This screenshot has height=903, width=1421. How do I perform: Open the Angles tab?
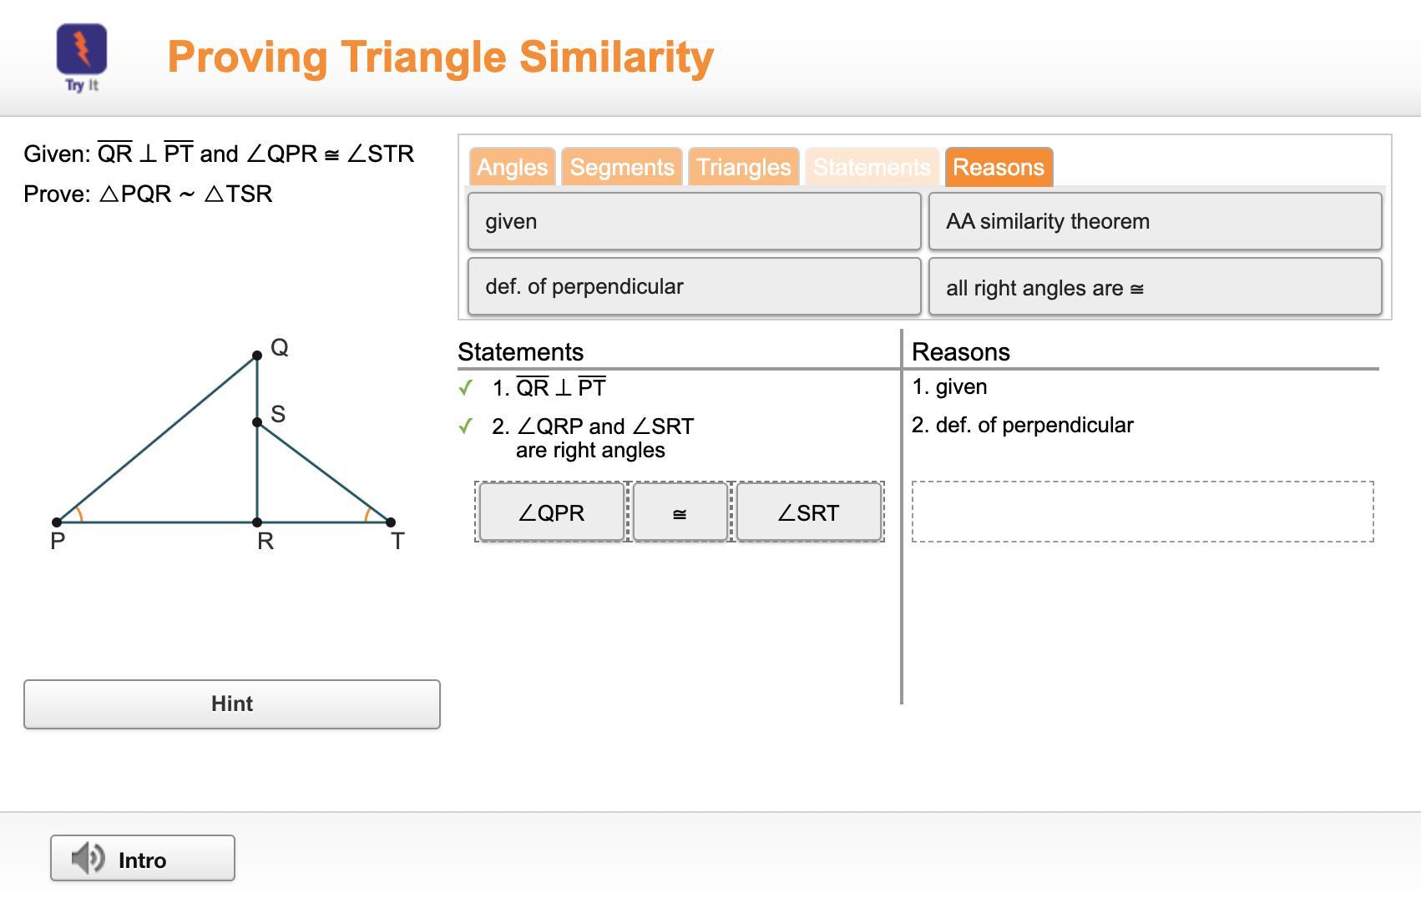click(x=513, y=167)
